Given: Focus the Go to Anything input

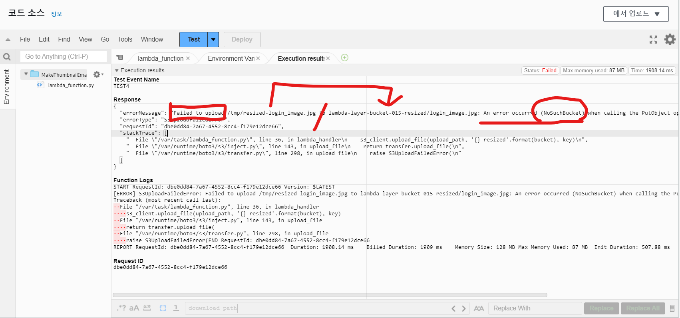Looking at the screenshot, I should [x=64, y=56].
